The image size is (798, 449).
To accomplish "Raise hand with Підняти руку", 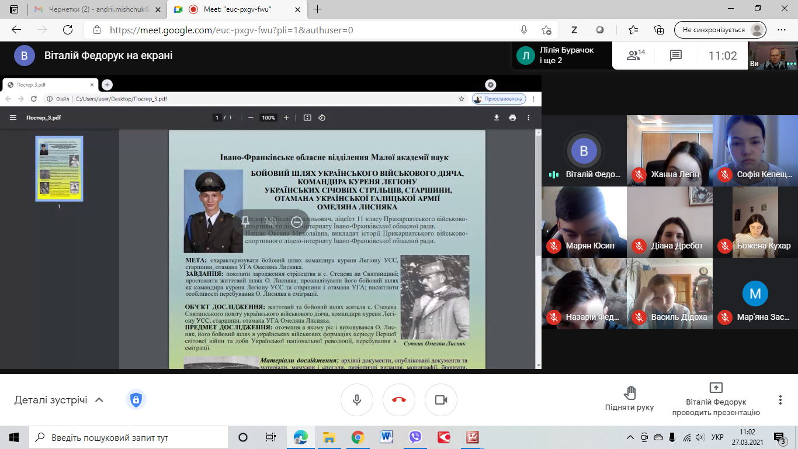I will 629,399.
